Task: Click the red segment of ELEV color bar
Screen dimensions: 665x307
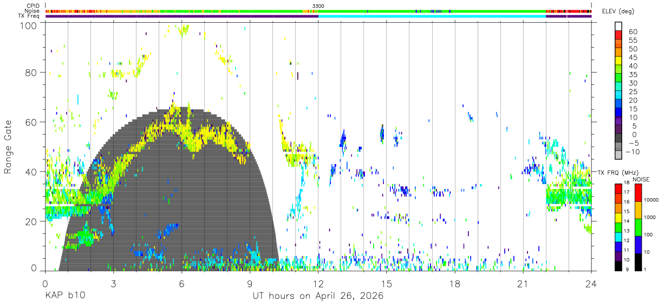Action: pos(618,35)
